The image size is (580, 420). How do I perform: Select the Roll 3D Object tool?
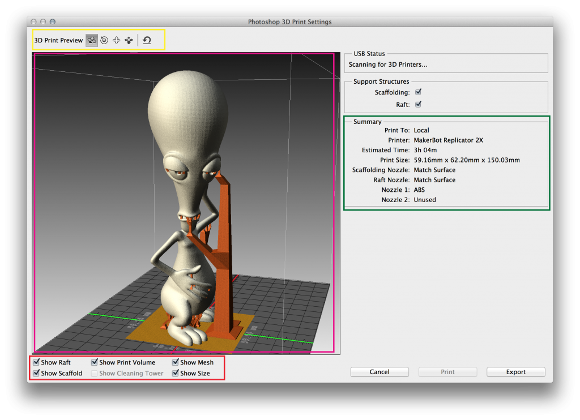(104, 40)
